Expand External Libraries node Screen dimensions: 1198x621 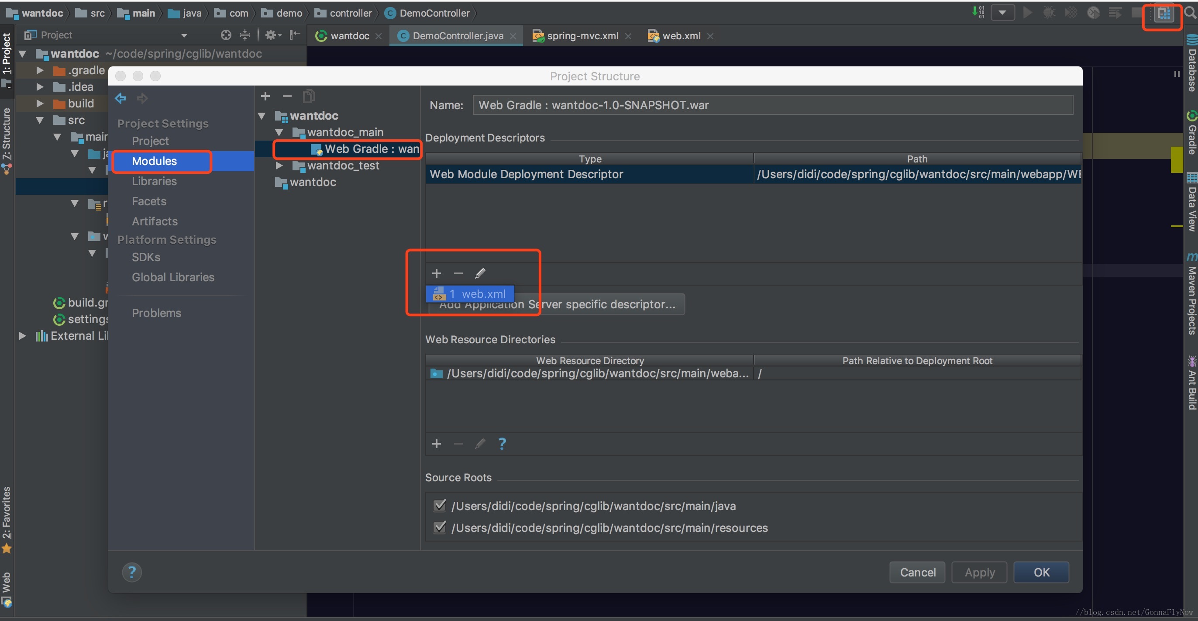coord(22,336)
